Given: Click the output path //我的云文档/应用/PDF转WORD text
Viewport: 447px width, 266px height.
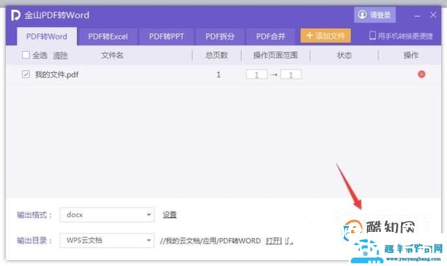Looking at the screenshot, I should (x=210, y=241).
